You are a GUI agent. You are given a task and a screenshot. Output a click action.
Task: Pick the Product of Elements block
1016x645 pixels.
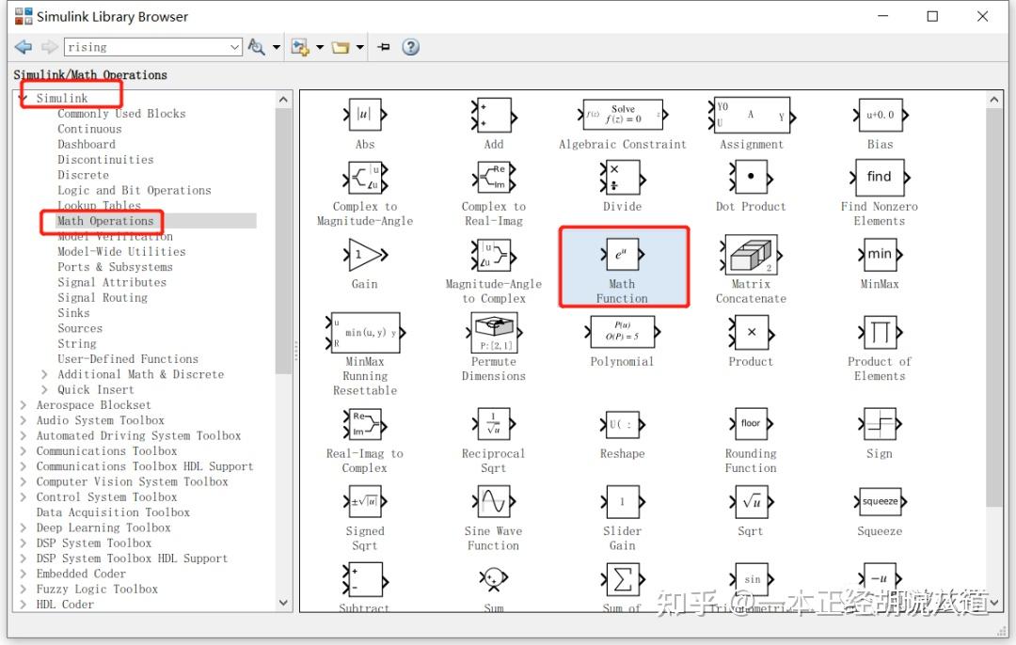pos(880,333)
